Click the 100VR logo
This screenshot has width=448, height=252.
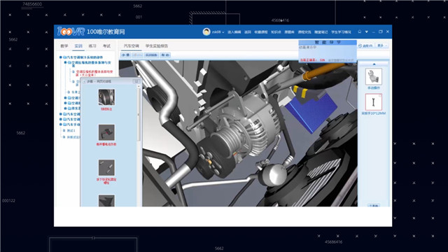tap(71, 31)
